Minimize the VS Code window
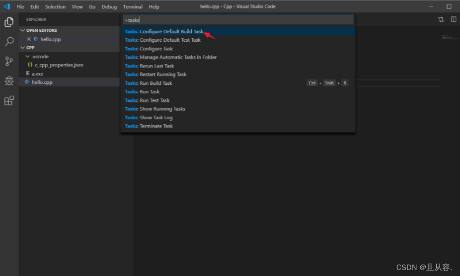The image size is (460, 276). pos(431,6)
